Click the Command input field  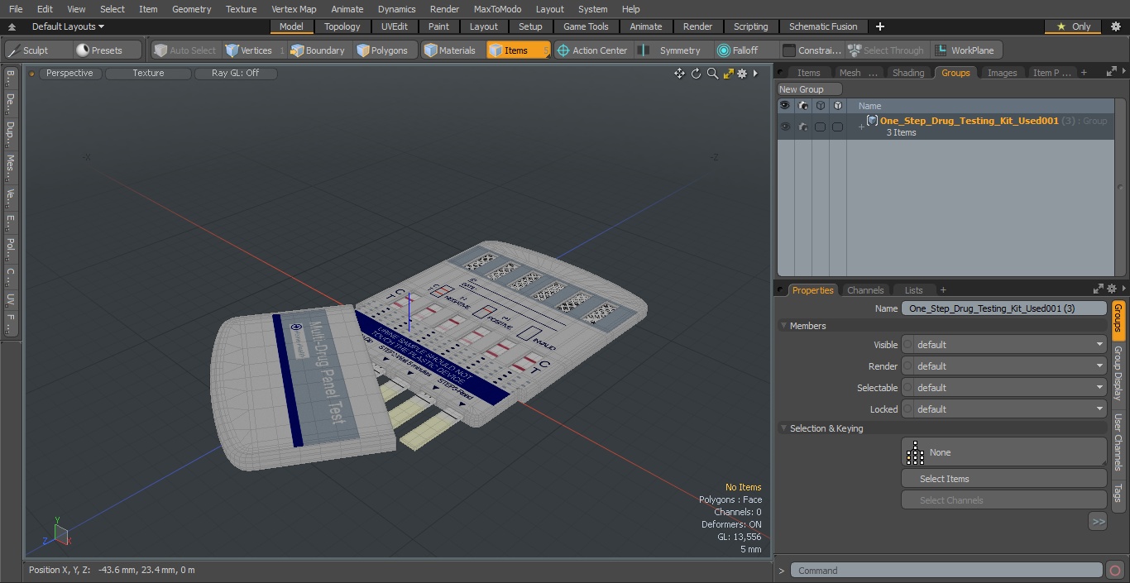(946, 571)
